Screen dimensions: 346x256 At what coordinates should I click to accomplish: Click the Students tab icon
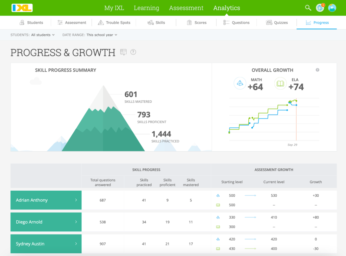22,23
